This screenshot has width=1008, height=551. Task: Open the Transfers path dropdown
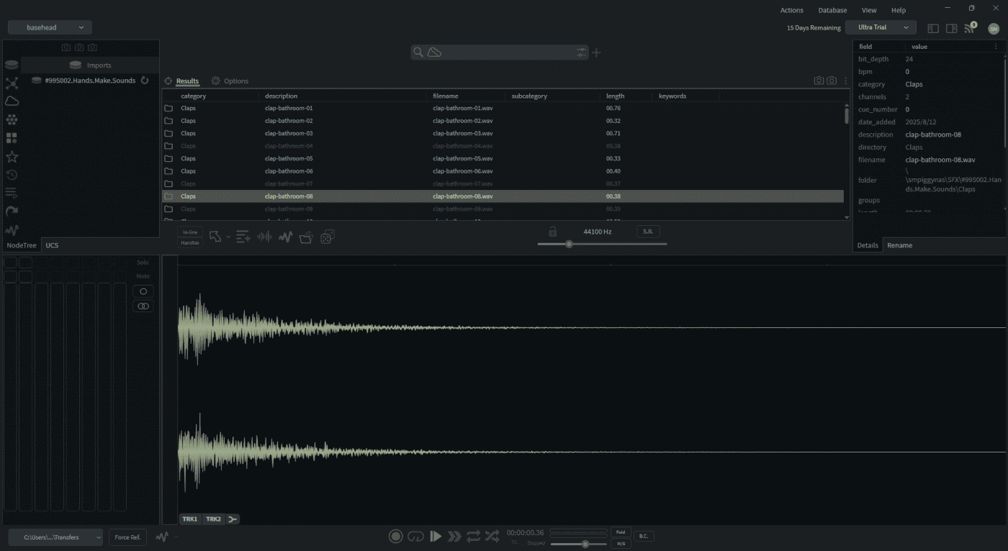pyautogui.click(x=55, y=537)
